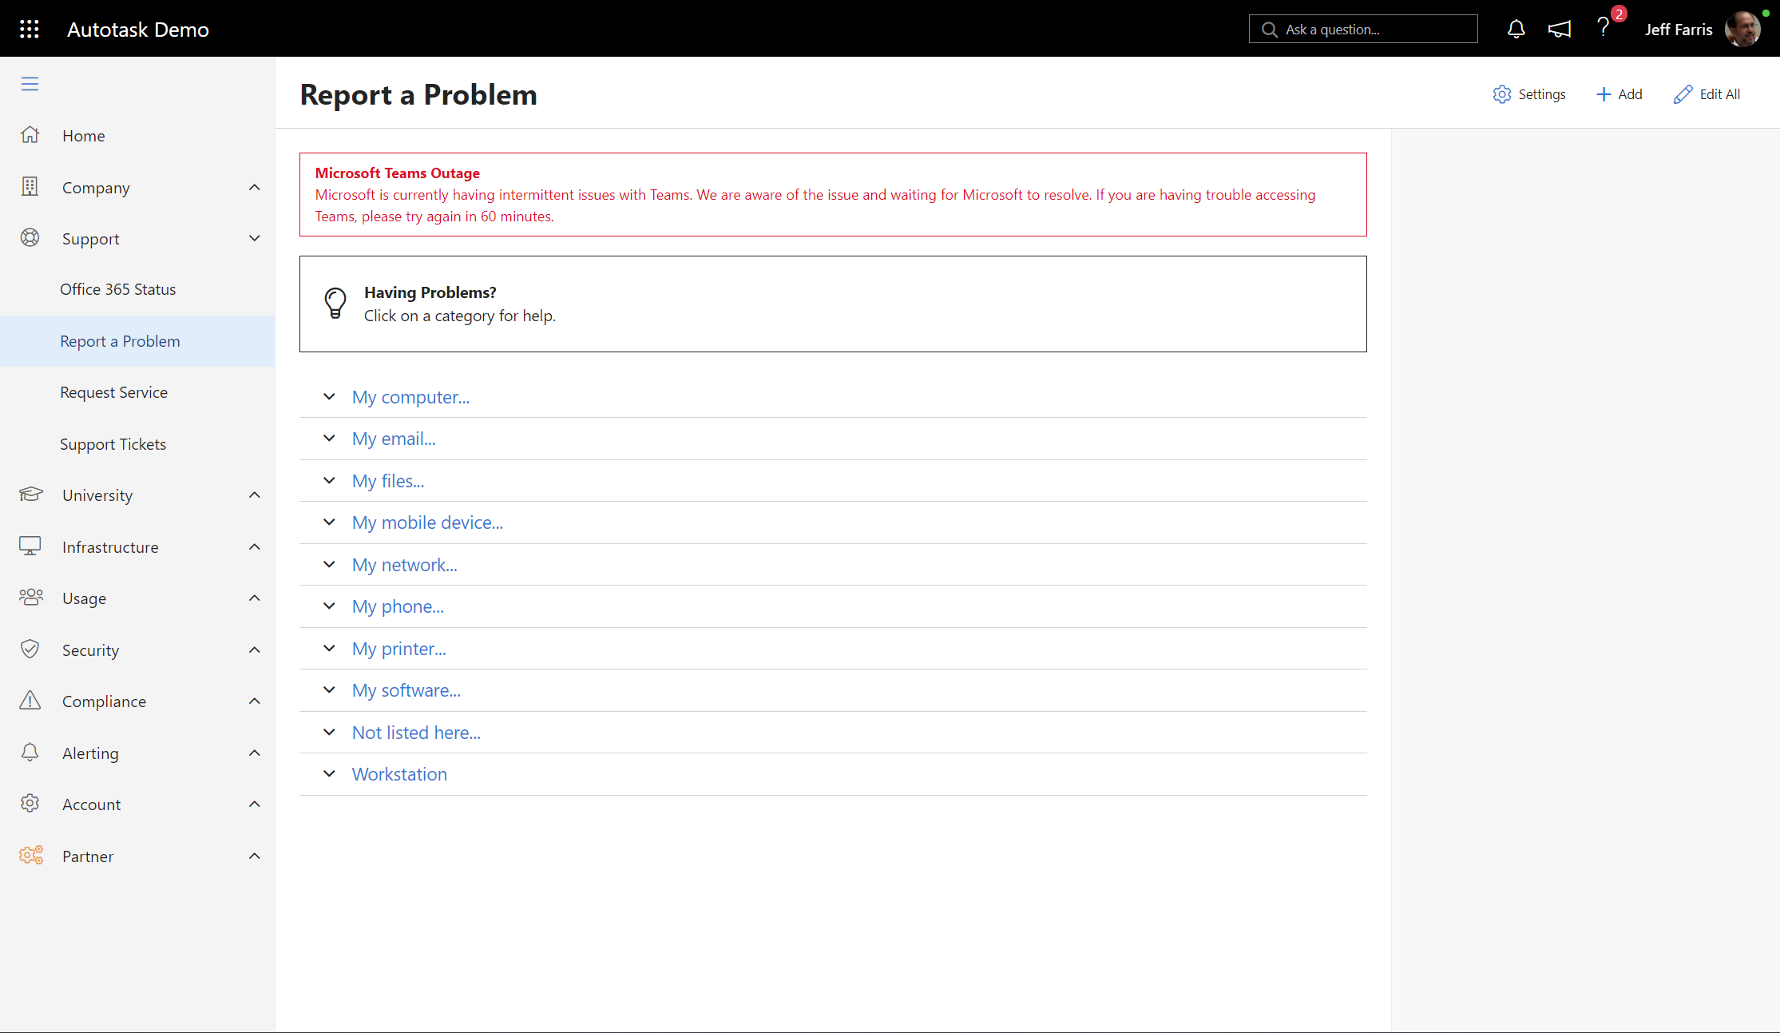This screenshot has height=1033, width=1780.
Task: Go to Home in sidebar
Action: [84, 136]
